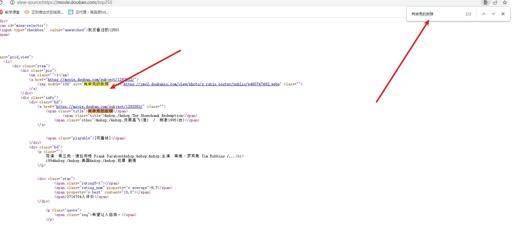
Task: Open the site information icon in address bar
Action: tap(12, 2)
